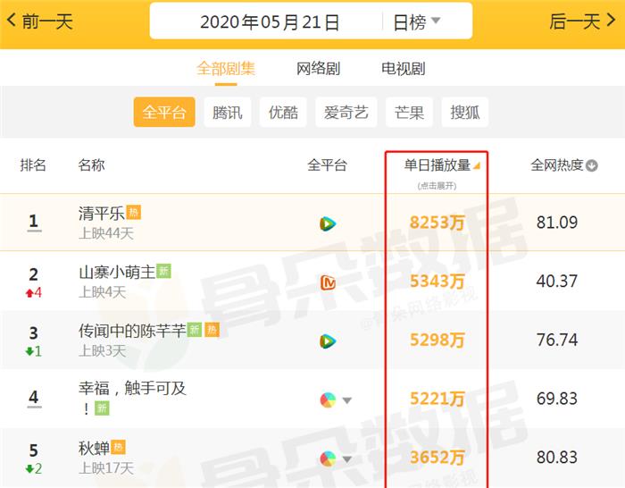Click the 热 badge next to 秋蝉

tap(118, 447)
